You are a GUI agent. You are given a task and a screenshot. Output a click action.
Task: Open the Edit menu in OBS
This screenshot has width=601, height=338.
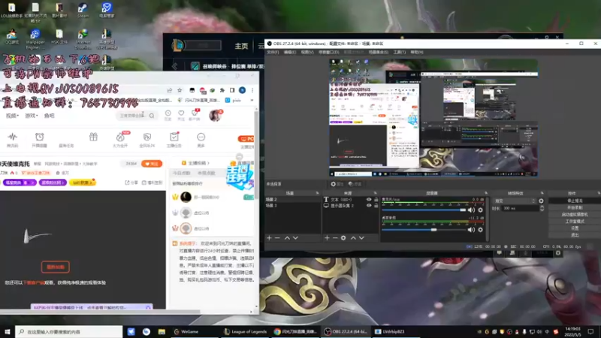click(x=290, y=52)
